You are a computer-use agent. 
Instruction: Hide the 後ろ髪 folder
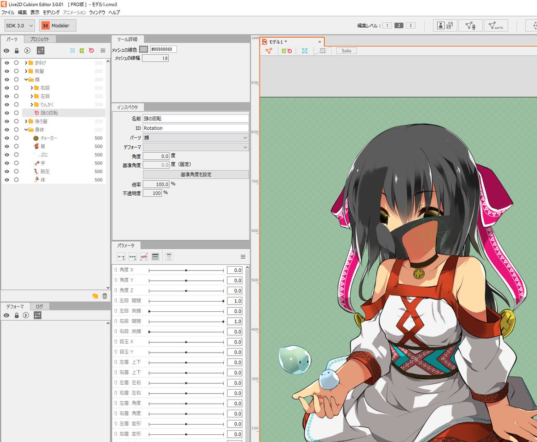(x=7, y=121)
